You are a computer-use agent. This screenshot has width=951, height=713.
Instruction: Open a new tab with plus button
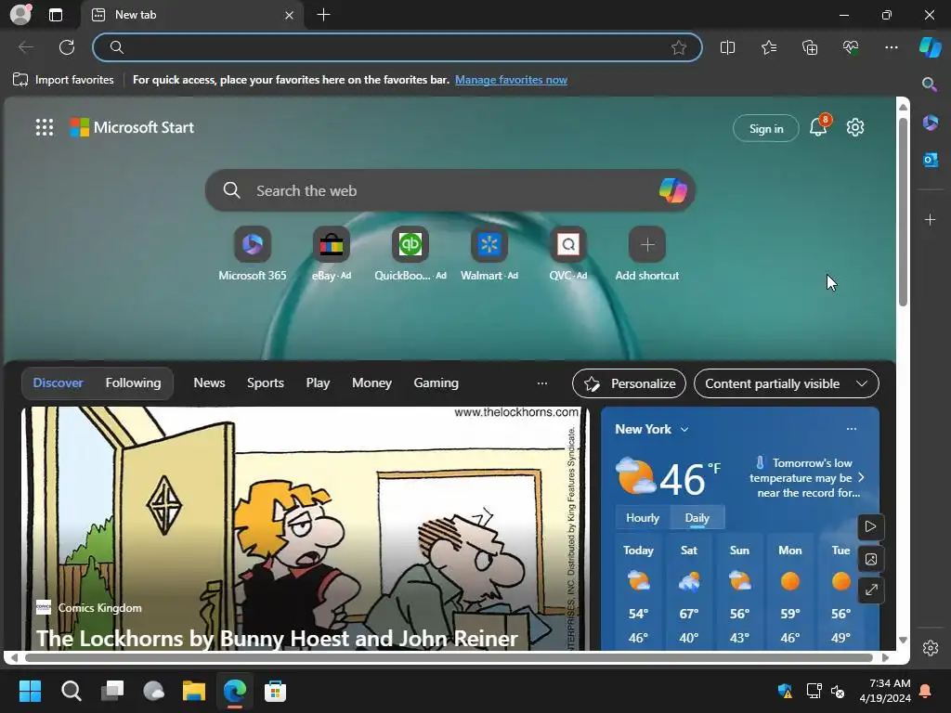[x=324, y=15]
